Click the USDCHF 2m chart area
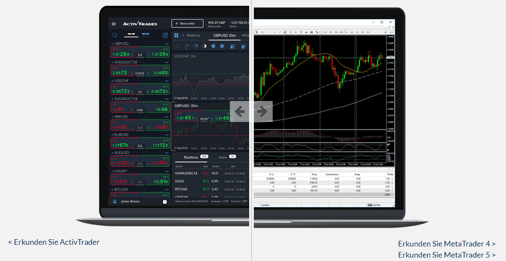 [x=211, y=77]
